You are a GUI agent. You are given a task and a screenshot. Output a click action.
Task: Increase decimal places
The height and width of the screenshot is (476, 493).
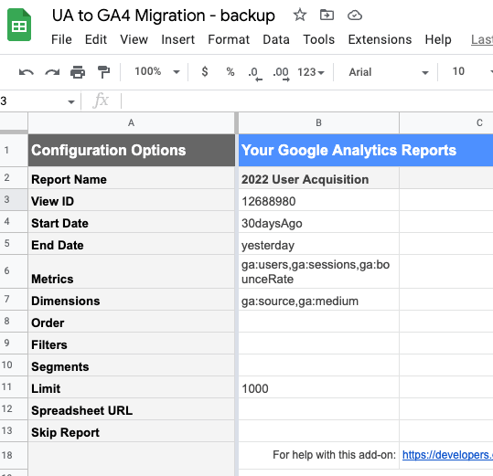point(281,73)
